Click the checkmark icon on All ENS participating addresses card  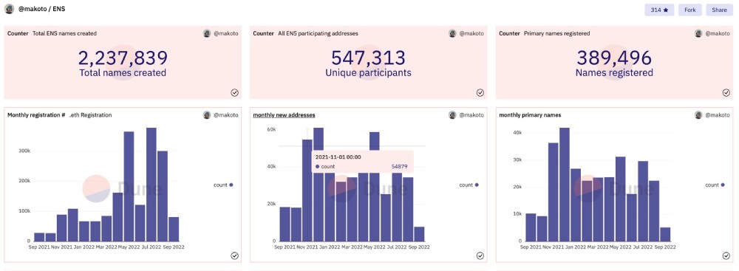point(480,93)
